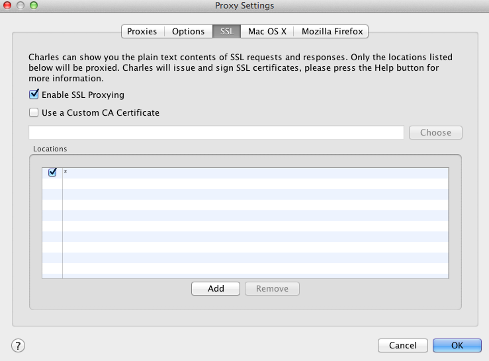The height and width of the screenshot is (361, 489).
Task: Click the Choose certificate button
Action: pyautogui.click(x=435, y=132)
